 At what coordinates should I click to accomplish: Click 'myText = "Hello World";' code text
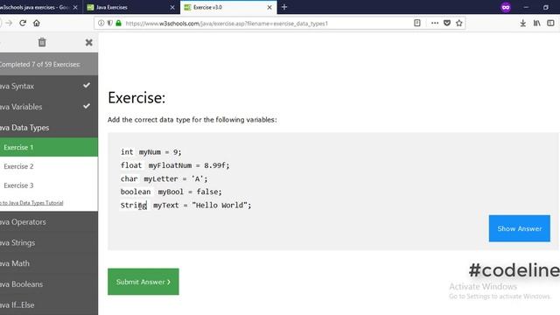[x=202, y=206]
